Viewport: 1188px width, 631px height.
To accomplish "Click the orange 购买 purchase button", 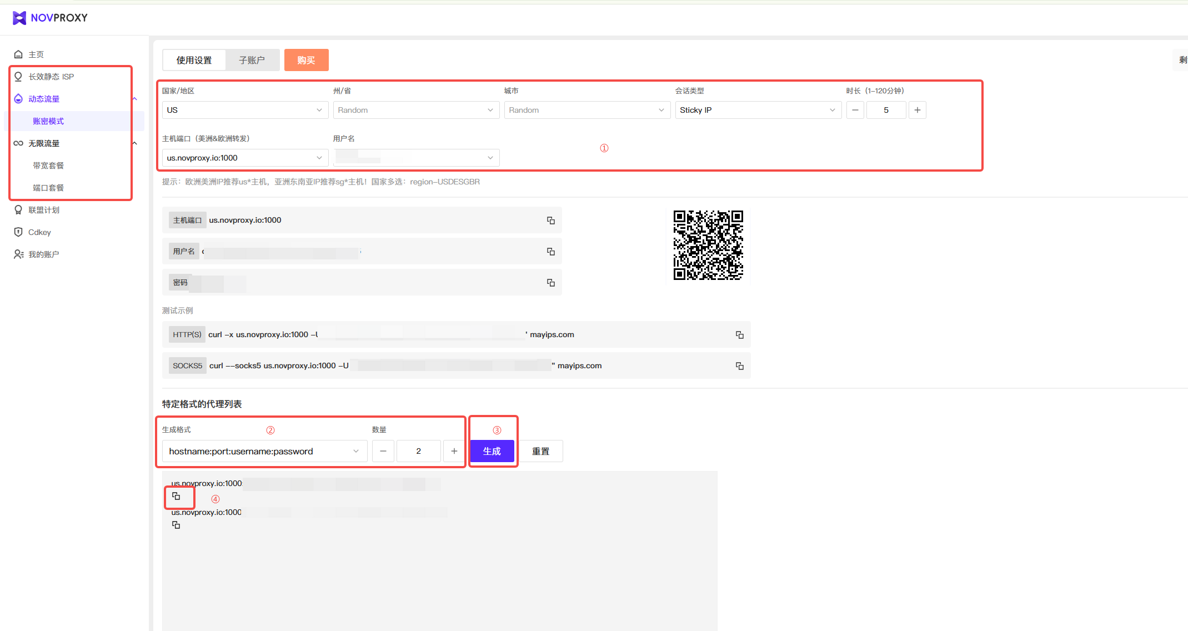I will [x=306, y=60].
